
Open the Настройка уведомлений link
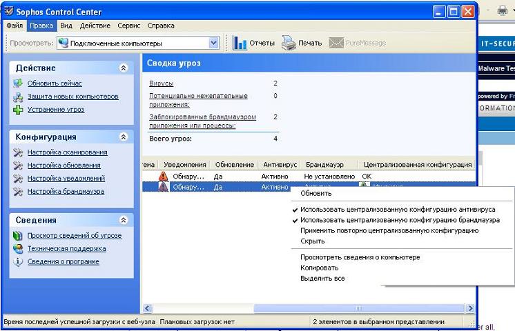point(66,178)
